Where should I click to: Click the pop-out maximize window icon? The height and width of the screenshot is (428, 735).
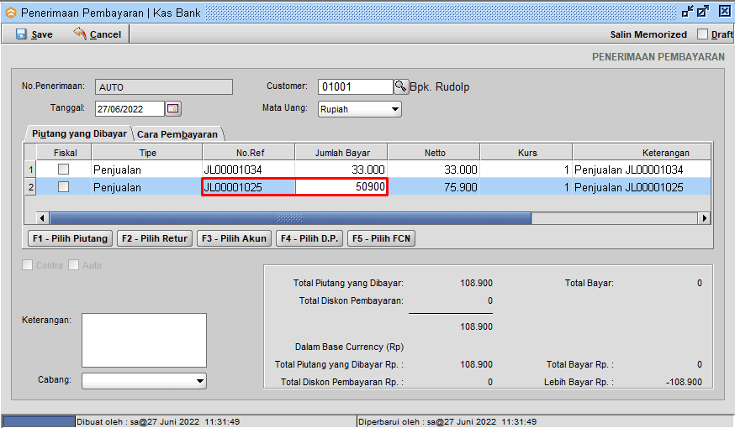pyautogui.click(x=703, y=11)
